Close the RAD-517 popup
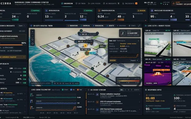This screenshot has width=191, height=119. pos(138,41)
